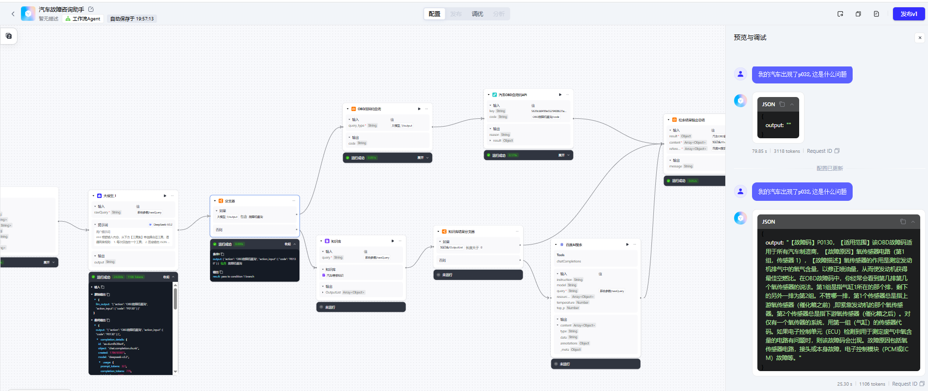Collapse the 分支器 node
The image size is (928, 391).
coord(215,201)
